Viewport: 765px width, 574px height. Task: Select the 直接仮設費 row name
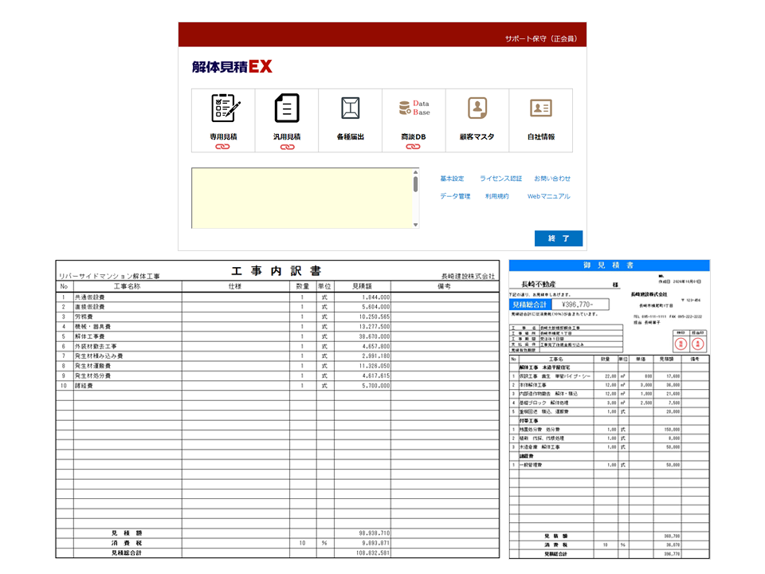coord(89,307)
